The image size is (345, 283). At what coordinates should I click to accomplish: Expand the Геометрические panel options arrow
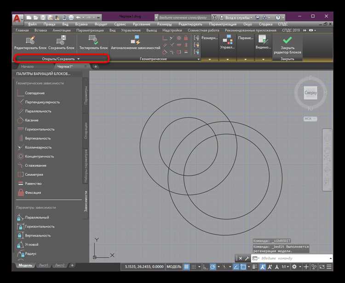199,59
